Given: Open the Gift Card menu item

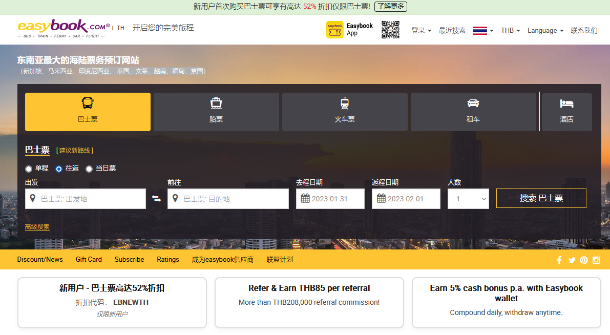Looking at the screenshot, I should (88, 260).
